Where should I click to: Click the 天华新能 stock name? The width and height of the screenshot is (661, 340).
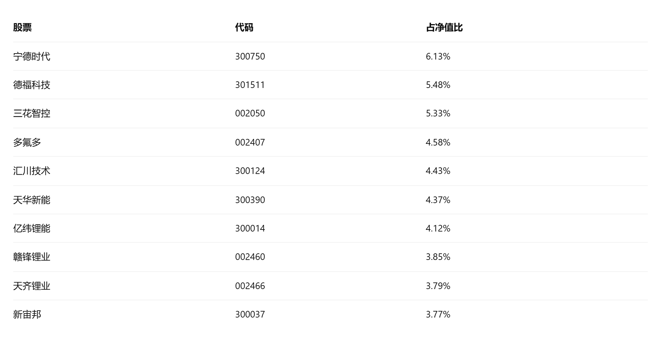click(32, 200)
